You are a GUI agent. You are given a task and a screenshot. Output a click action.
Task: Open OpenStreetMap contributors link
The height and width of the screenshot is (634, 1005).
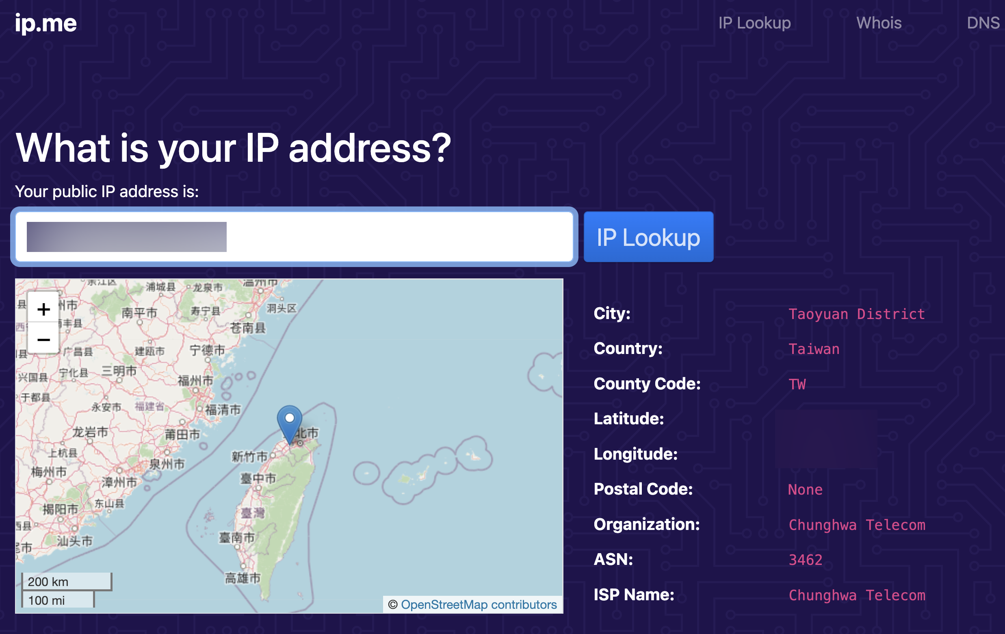478,604
